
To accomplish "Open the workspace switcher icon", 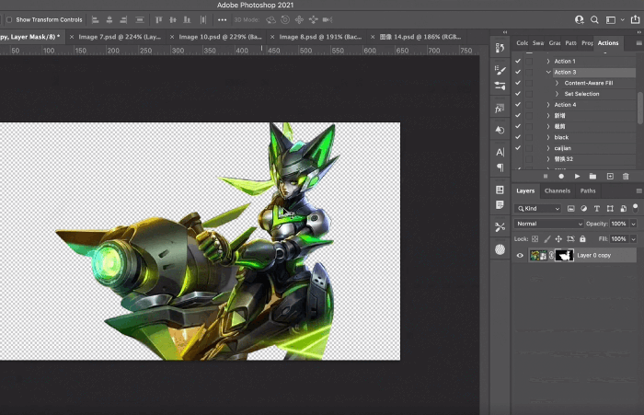I will click(x=611, y=19).
